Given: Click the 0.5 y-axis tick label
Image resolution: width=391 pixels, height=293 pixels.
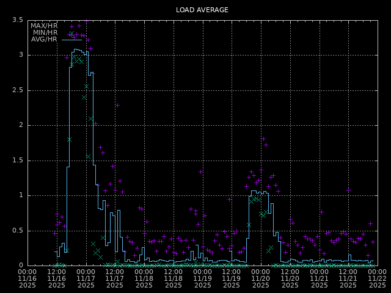Looking at the screenshot, I should (x=17, y=231).
